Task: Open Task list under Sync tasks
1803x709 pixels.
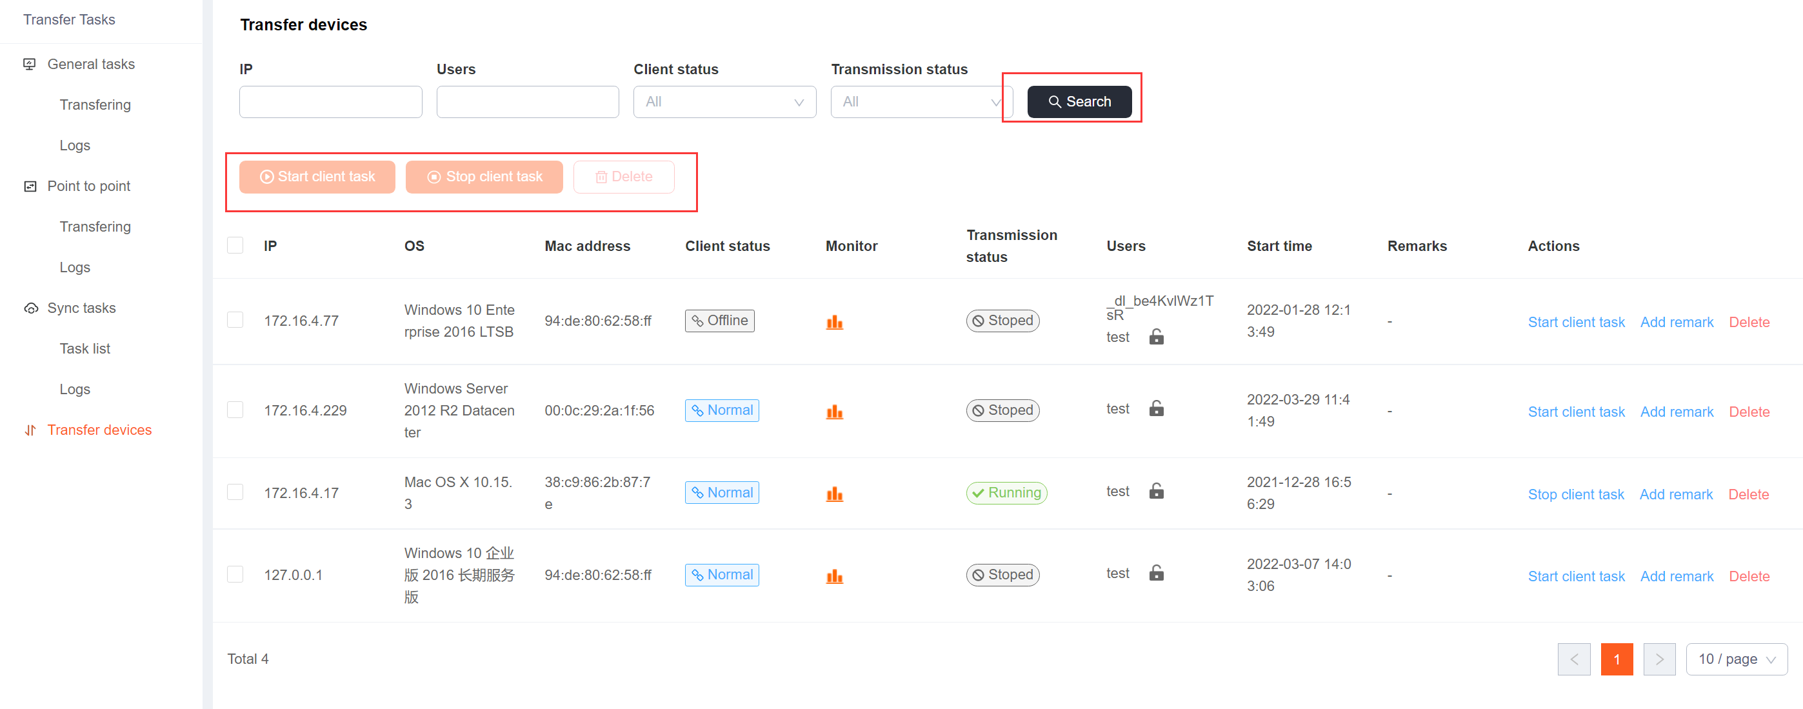Action: click(85, 348)
